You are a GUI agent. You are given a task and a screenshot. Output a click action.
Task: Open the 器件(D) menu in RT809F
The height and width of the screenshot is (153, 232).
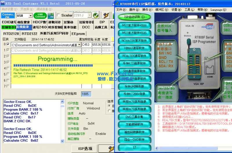[x=134, y=10]
